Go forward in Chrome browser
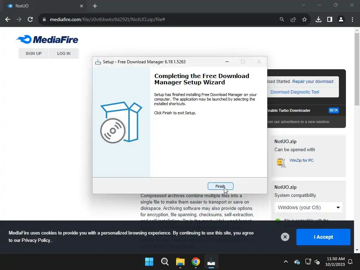 pos(19,20)
